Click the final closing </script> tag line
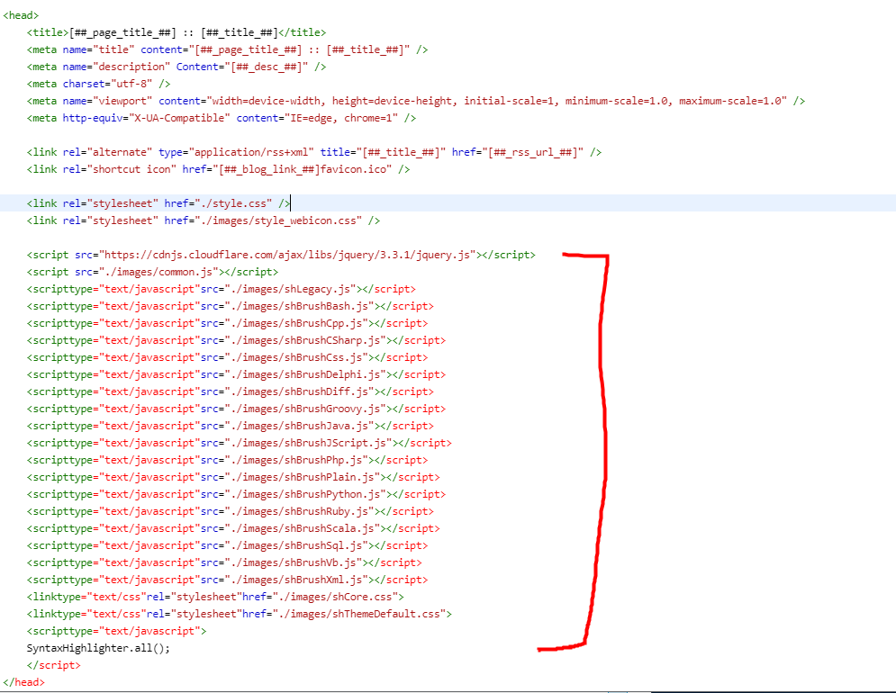This screenshot has width=896, height=693. coord(54,666)
